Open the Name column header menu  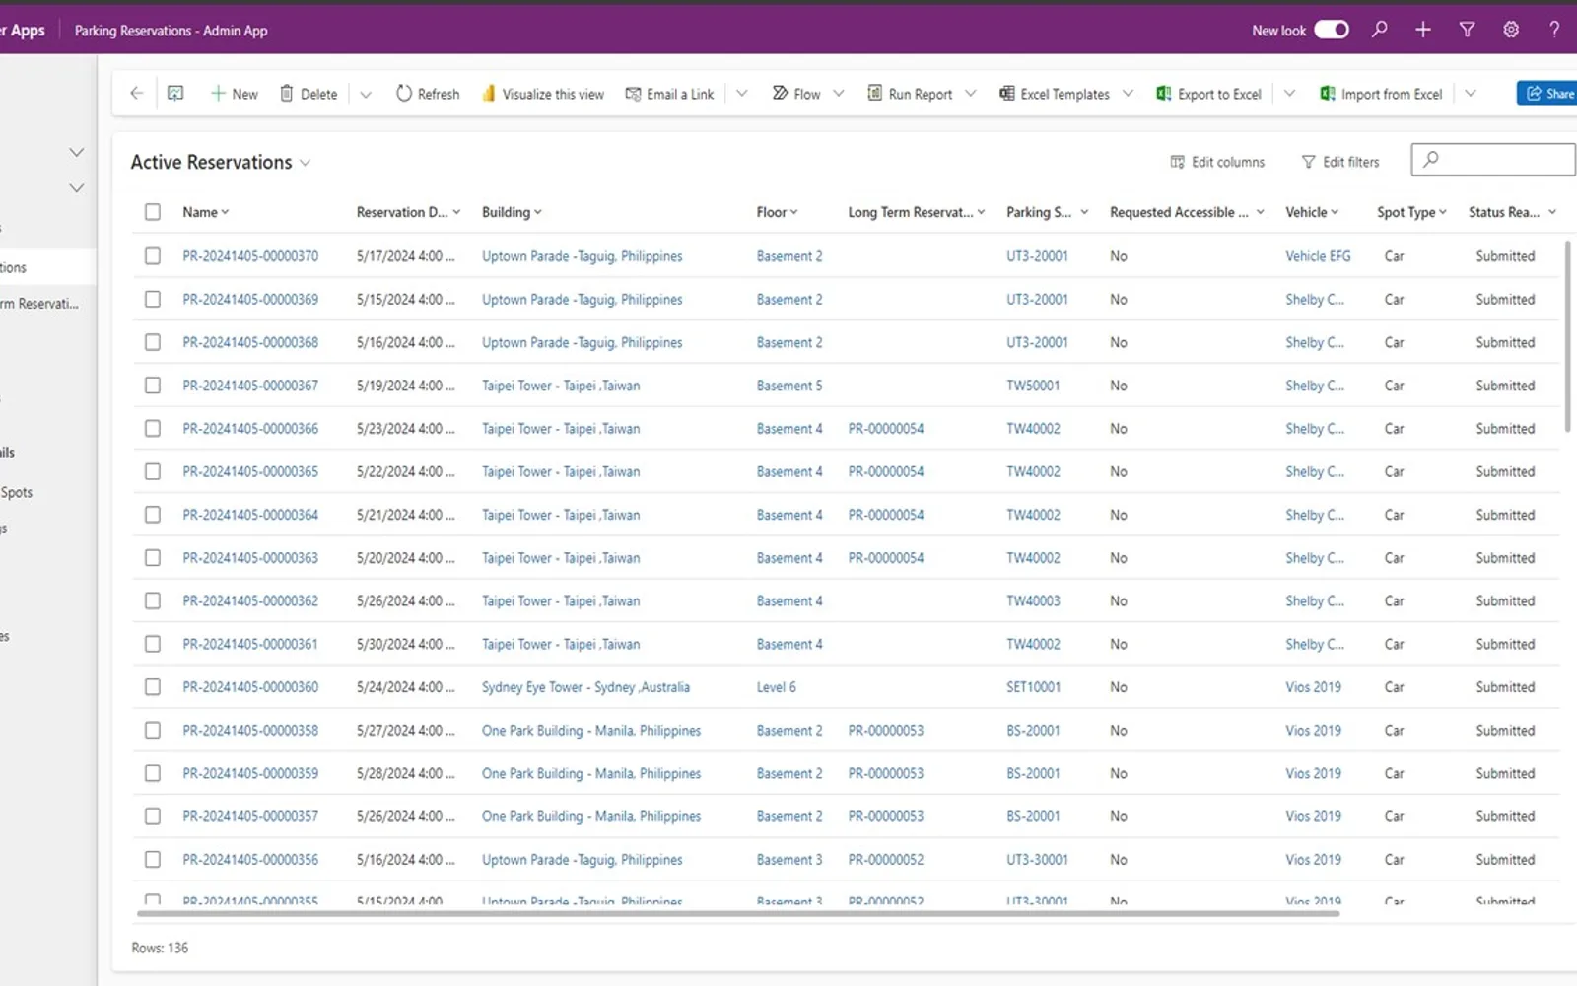point(206,212)
